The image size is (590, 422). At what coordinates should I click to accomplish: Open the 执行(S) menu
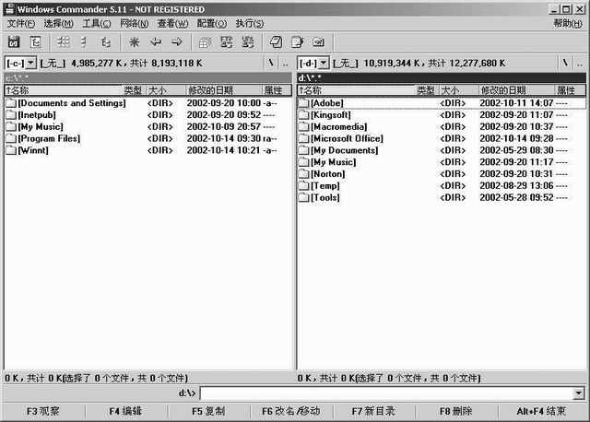point(250,24)
